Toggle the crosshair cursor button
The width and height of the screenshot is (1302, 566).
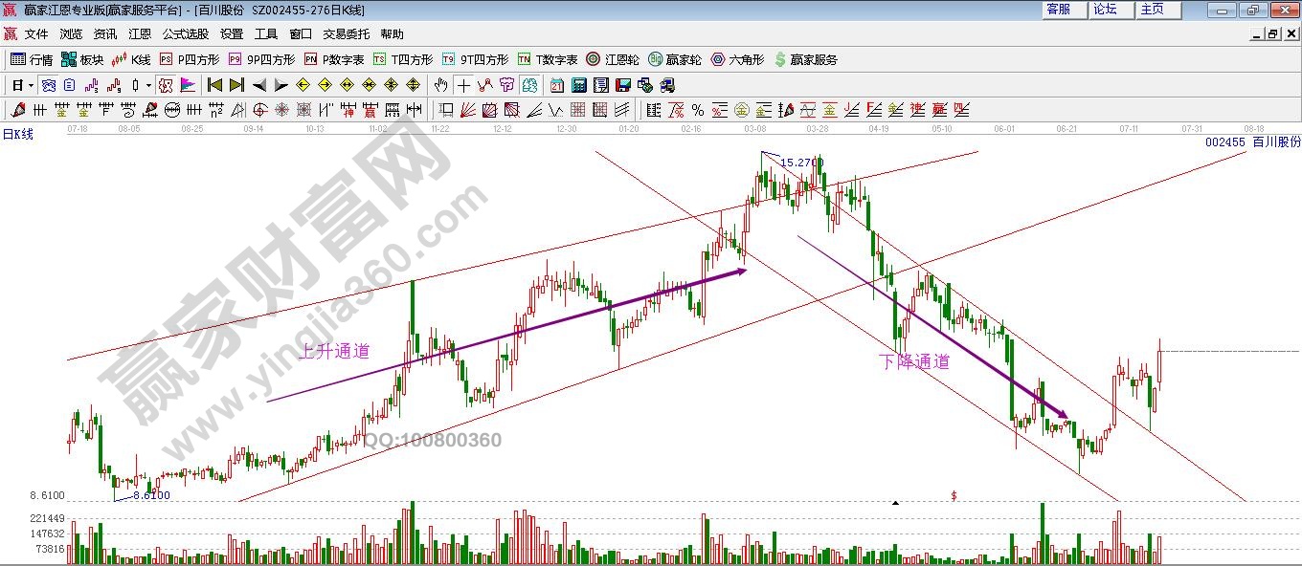(463, 85)
